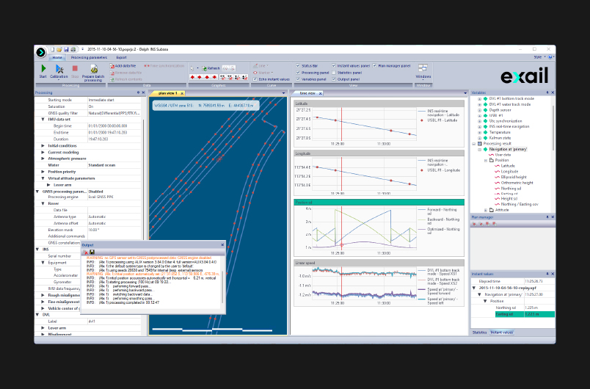Select the highlighted Easting sd row
This screenshot has width=590, height=389.
[x=525, y=314]
